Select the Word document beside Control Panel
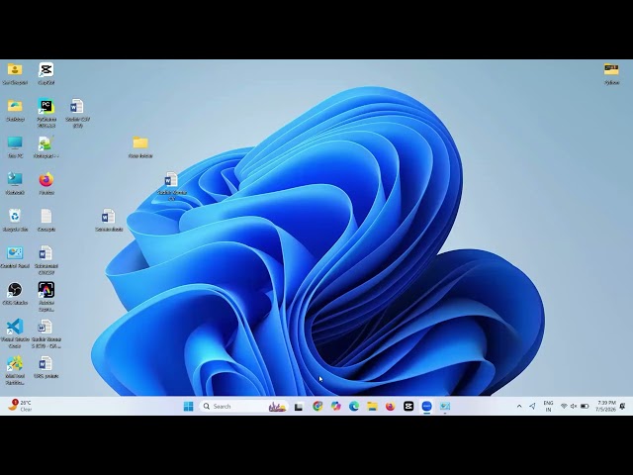Viewport: 633px width, 475px height. 46,260
